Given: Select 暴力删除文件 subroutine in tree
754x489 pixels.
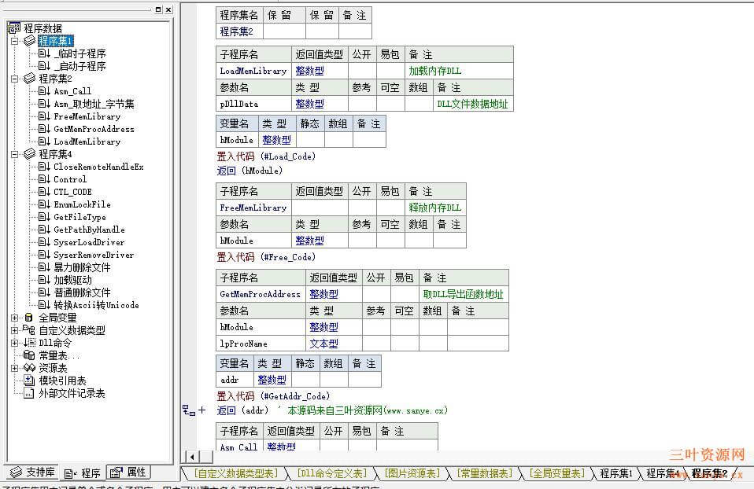Looking at the screenshot, I should (82, 267).
